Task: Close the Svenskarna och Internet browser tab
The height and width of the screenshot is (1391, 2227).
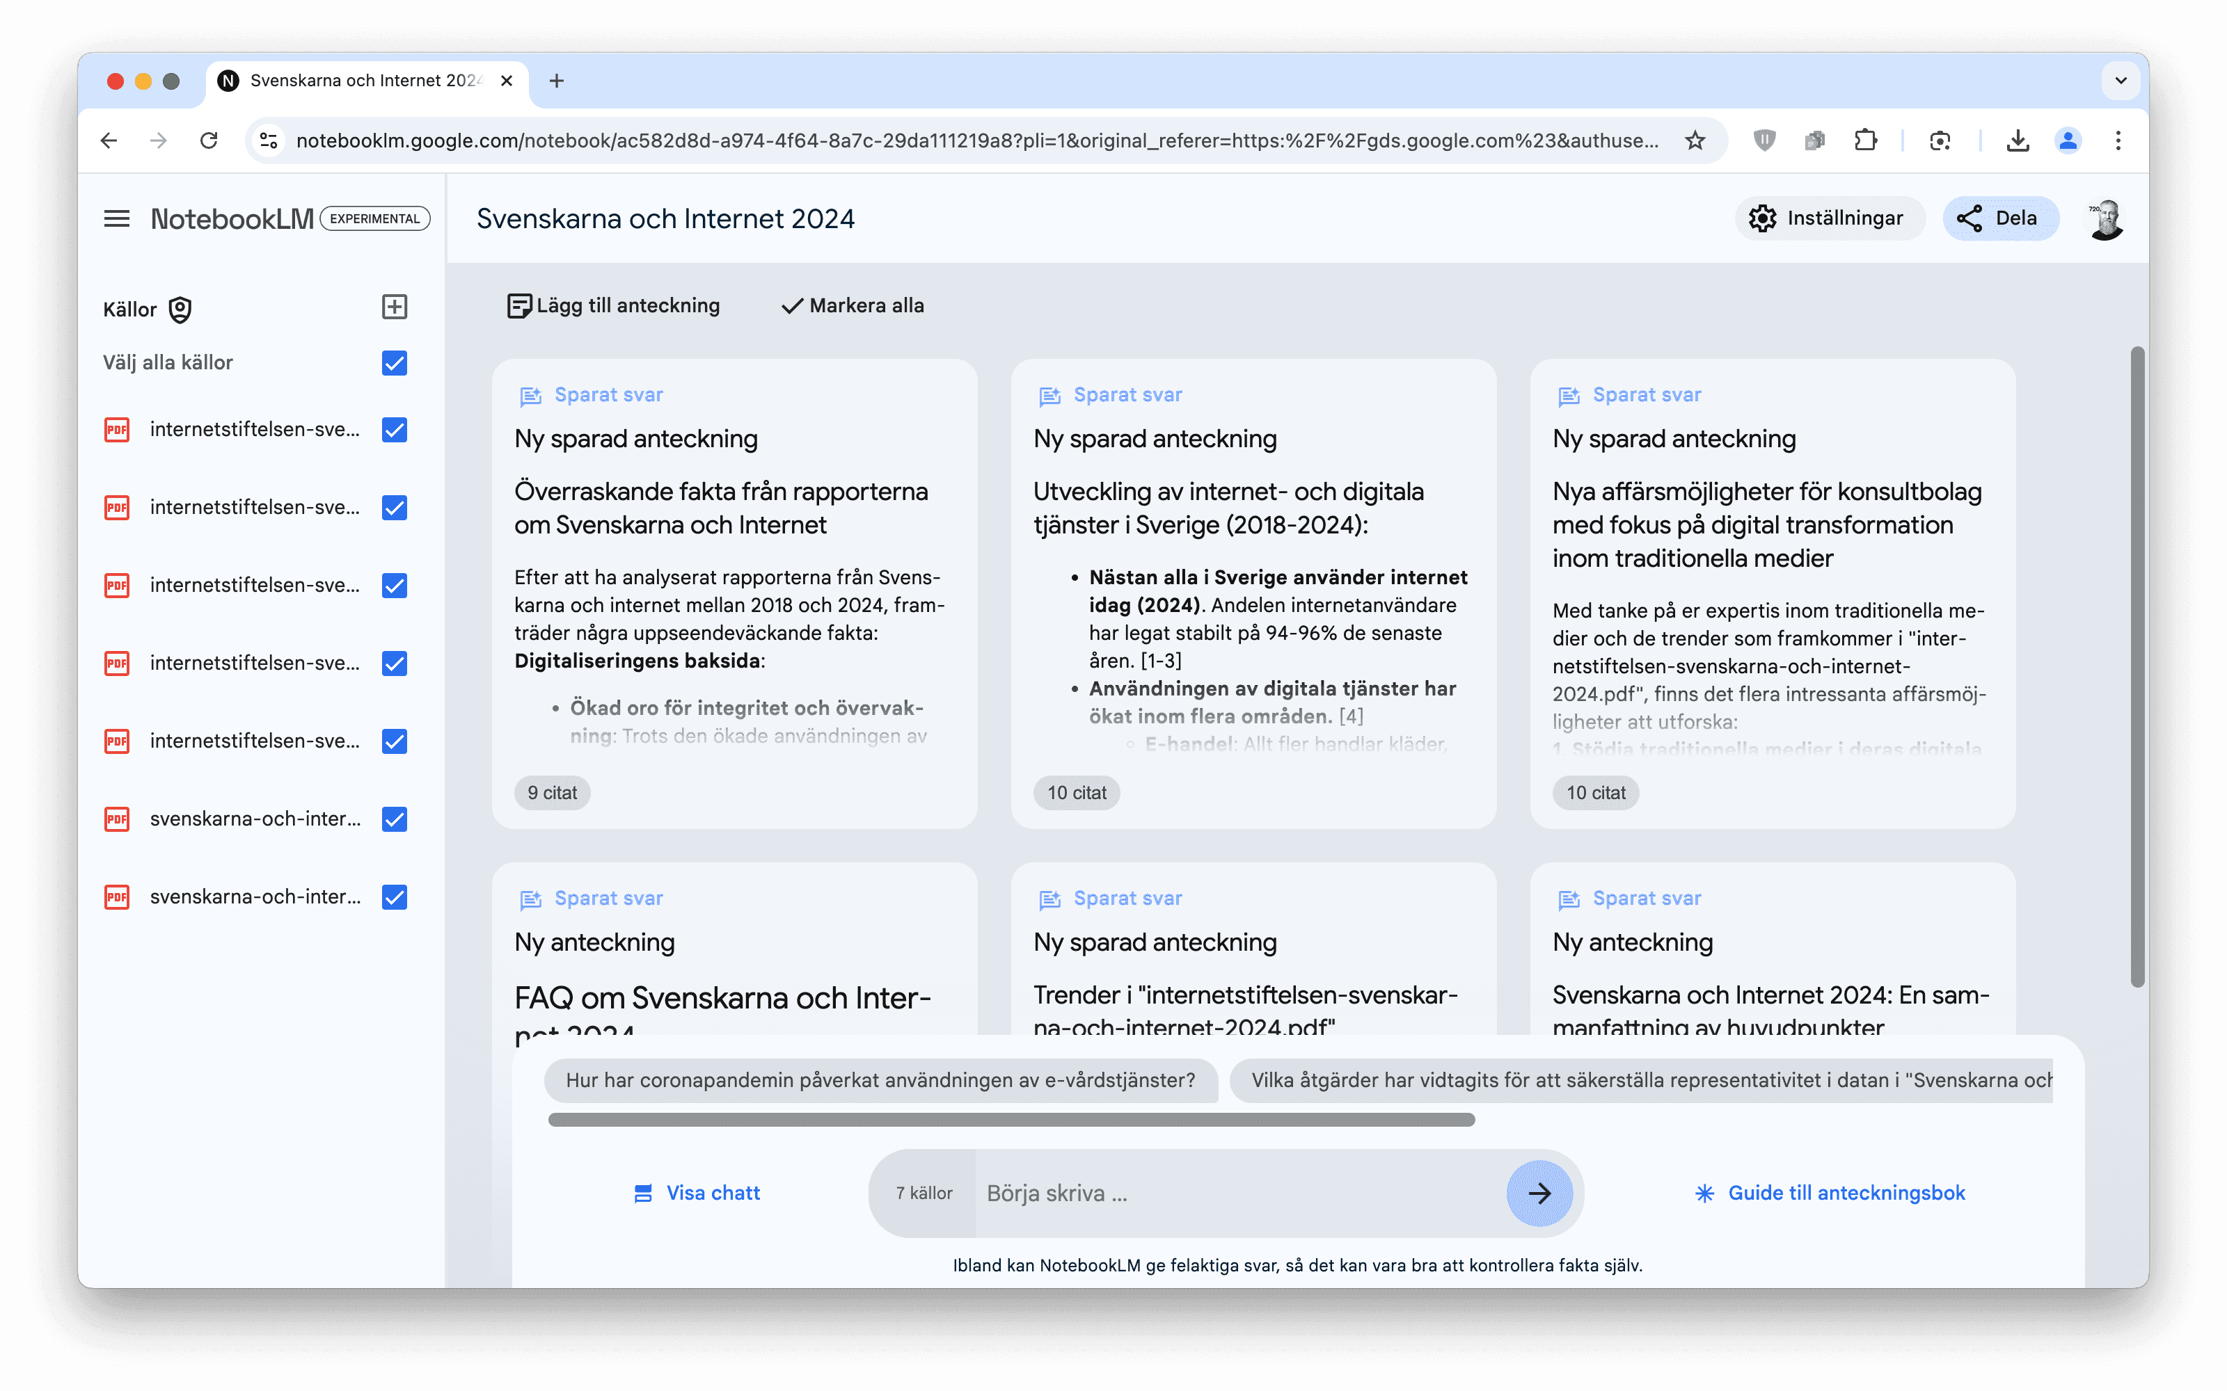Action: (506, 81)
